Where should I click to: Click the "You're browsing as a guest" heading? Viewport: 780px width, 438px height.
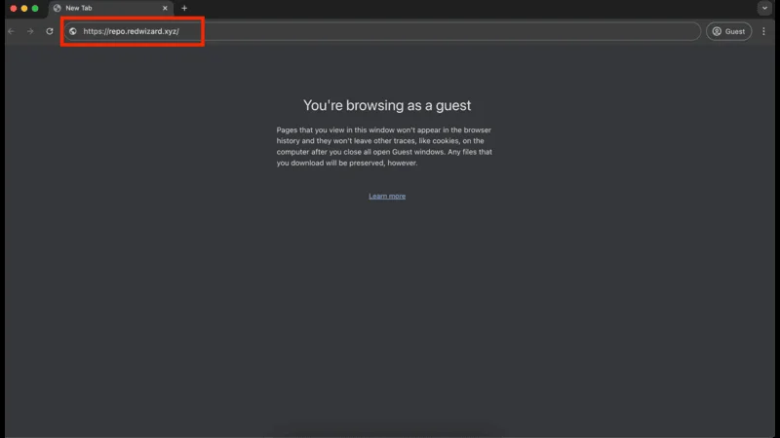coord(387,105)
